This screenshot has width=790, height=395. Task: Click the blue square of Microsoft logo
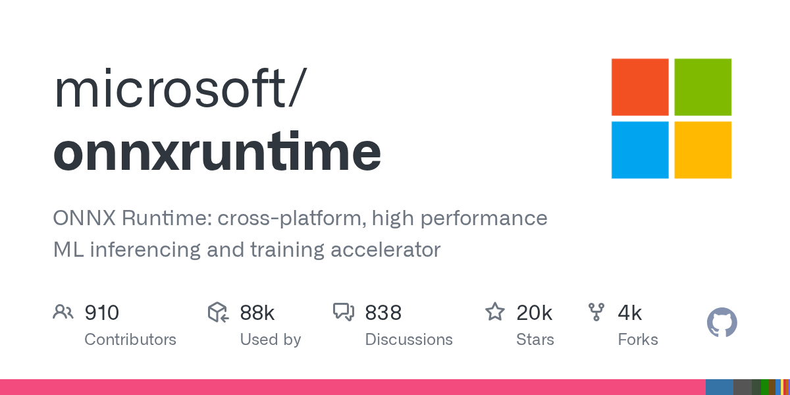(640, 150)
